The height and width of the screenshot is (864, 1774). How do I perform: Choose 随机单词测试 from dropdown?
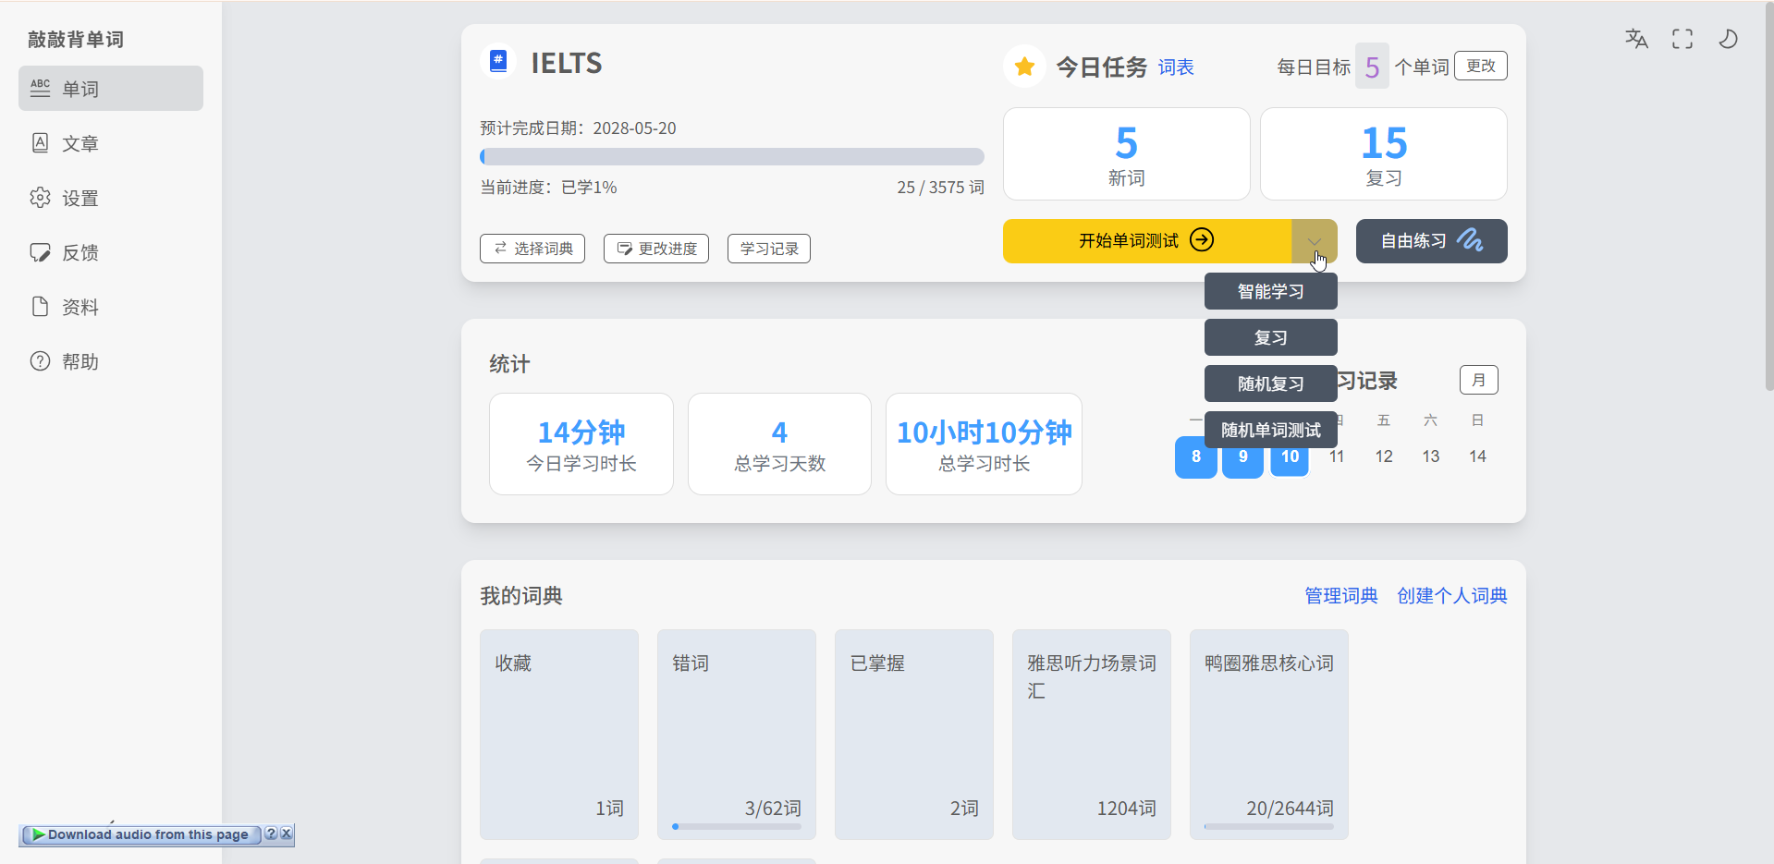[1270, 430]
